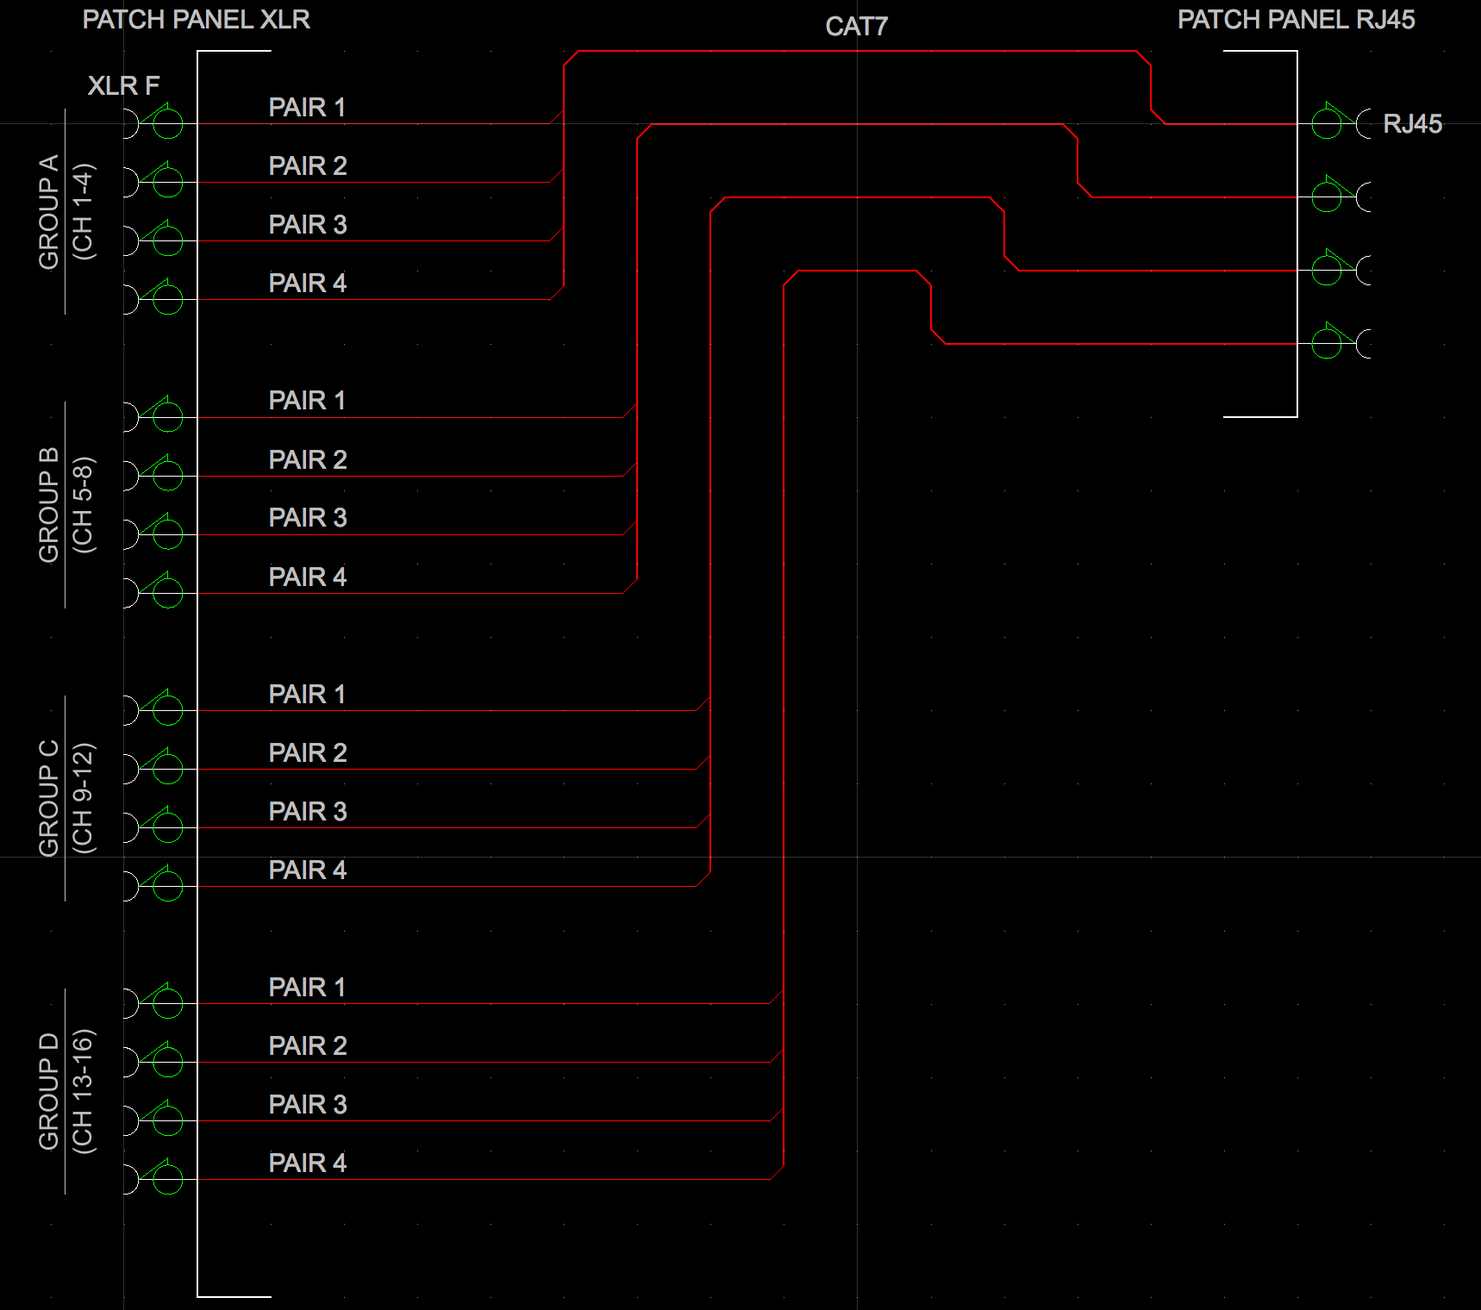Select the RJ45 label next to connector
This screenshot has width=1481, height=1310.
1413,123
